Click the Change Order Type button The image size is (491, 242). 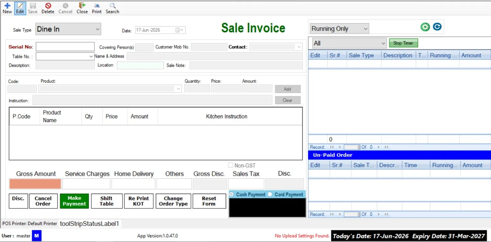(x=173, y=201)
